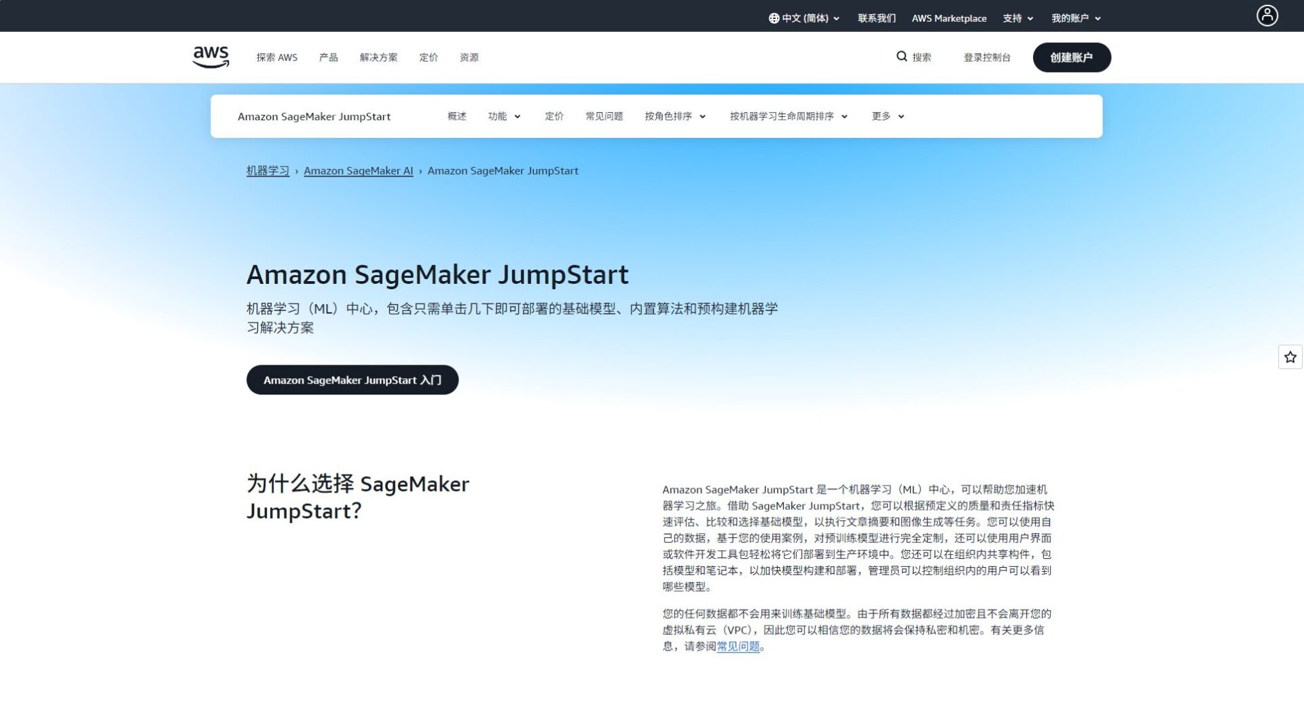Follow the Amazon SageMaker AI breadcrumb link
The width and height of the screenshot is (1304, 711).
click(x=359, y=170)
